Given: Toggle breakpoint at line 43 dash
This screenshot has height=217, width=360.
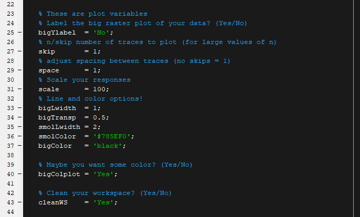Looking at the screenshot, I should (x=20, y=202).
